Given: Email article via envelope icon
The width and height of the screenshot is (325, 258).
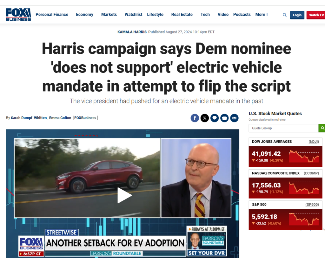Looking at the screenshot, I should [235, 118].
